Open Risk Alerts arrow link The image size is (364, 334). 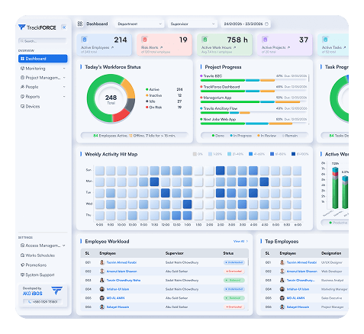click(161, 47)
